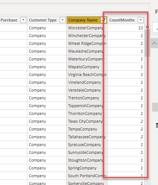Select the Company Name column header

(x=87, y=20)
